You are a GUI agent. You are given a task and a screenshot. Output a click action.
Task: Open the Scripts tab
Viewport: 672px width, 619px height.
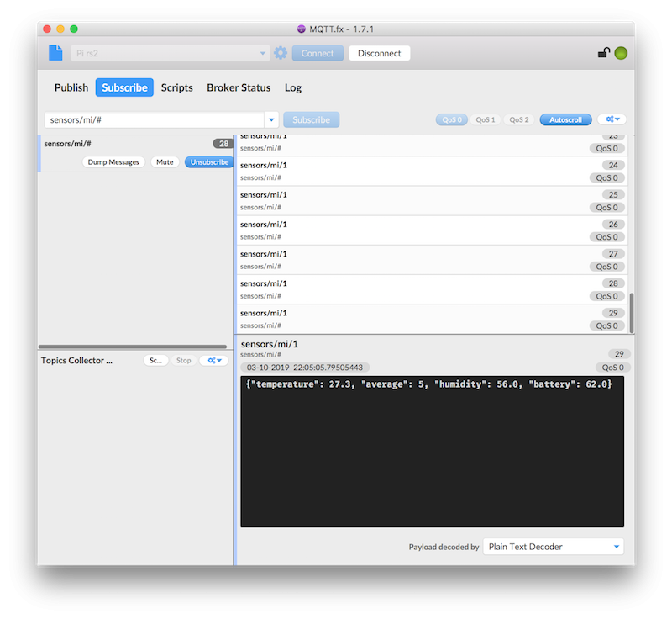[177, 87]
